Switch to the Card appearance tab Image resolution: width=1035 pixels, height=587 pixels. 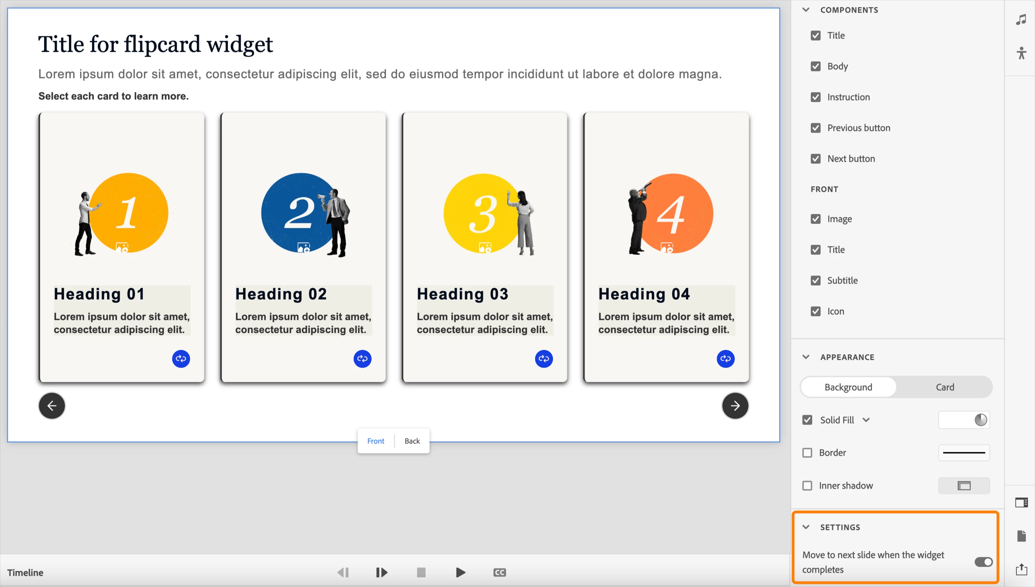(x=944, y=387)
